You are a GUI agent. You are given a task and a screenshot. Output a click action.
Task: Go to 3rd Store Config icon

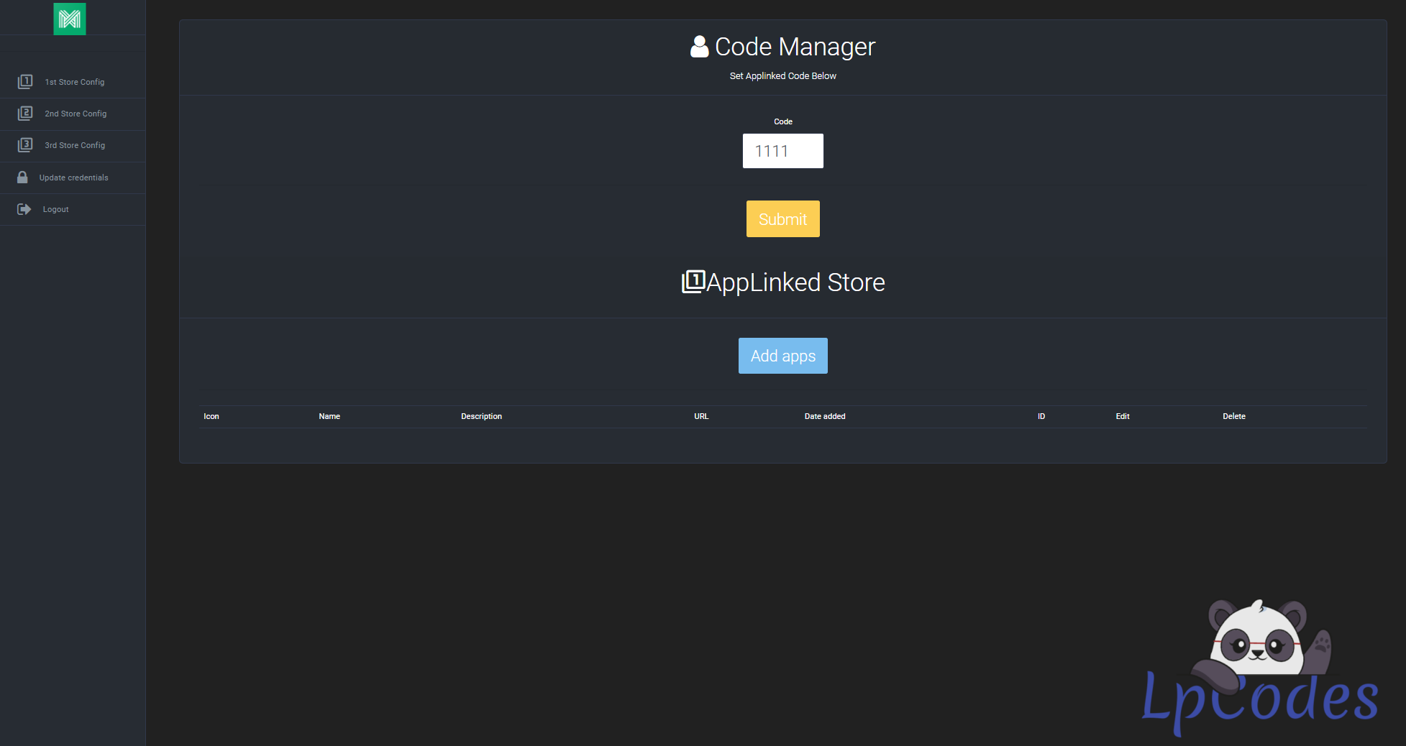25,145
